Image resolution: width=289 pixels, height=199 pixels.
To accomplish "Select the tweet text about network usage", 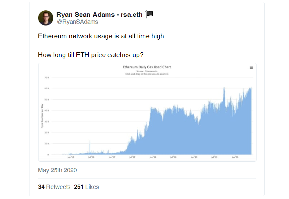I will pos(100,36).
